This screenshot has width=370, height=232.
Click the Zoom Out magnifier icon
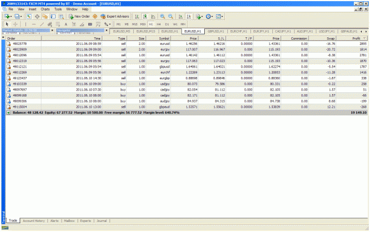coord(170,17)
